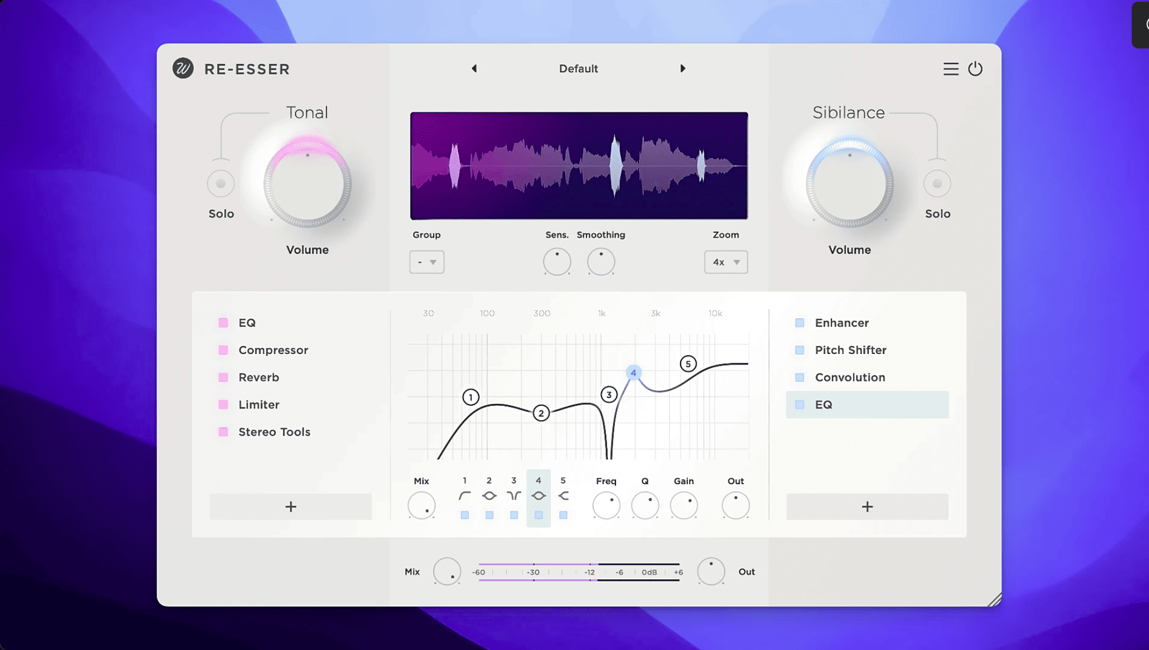Disable Tonal Reverb pink square

(223, 377)
